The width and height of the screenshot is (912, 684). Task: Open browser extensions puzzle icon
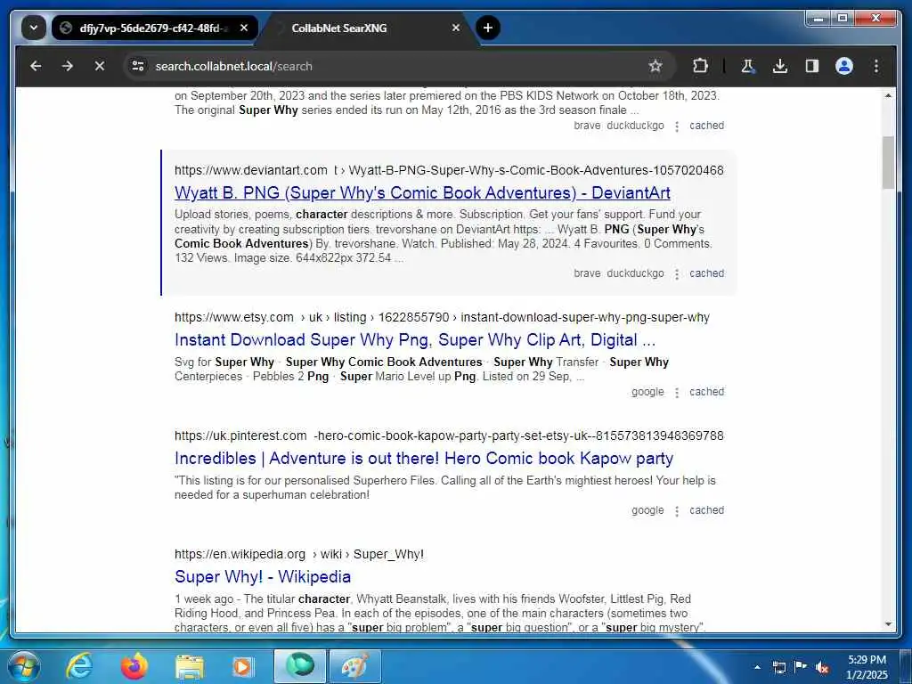pyautogui.click(x=700, y=66)
